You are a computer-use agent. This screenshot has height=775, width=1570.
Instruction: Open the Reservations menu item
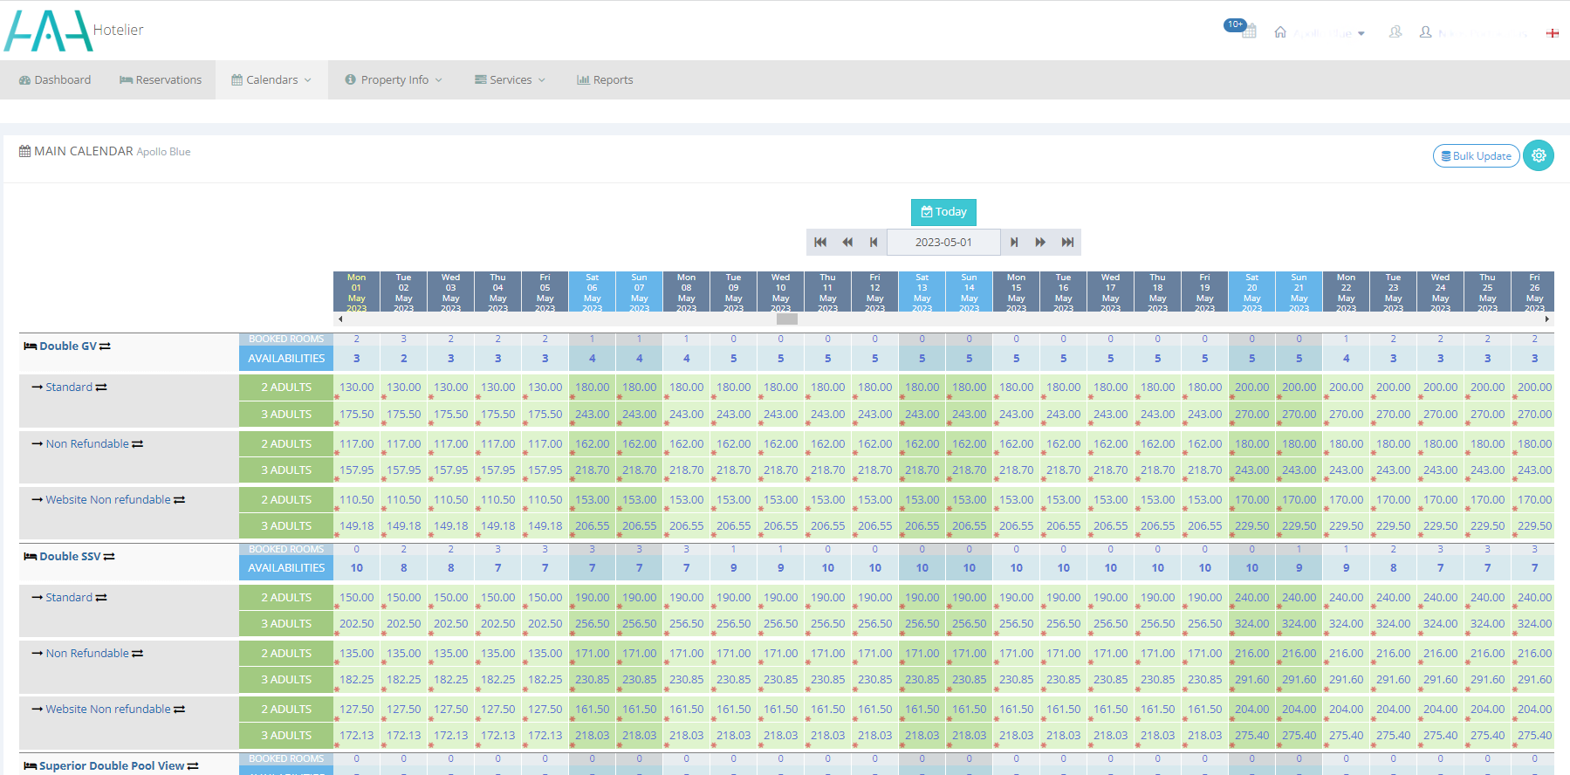tap(161, 79)
